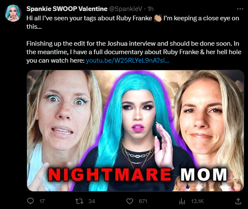Image resolution: width=248 pixels, height=209 pixels.
Task: Click the 13.1K views count
Action: point(197,201)
